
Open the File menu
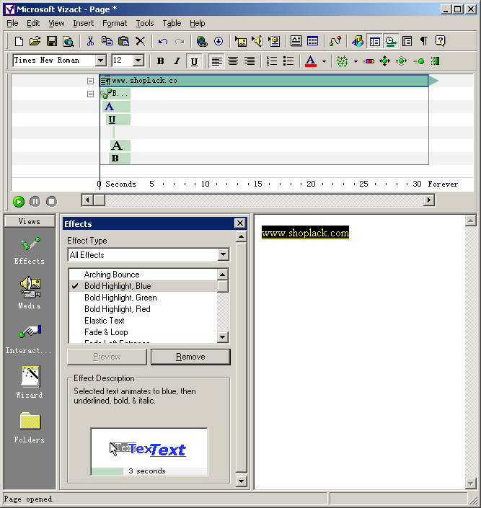[12, 23]
